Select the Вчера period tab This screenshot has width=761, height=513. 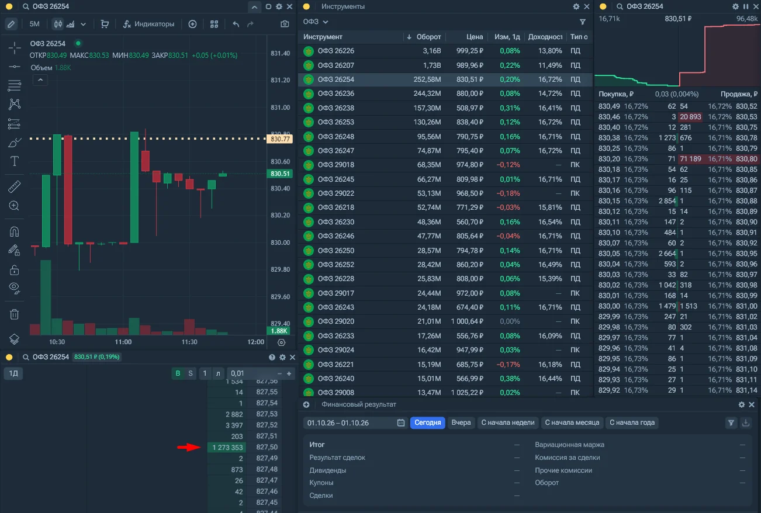click(x=461, y=423)
